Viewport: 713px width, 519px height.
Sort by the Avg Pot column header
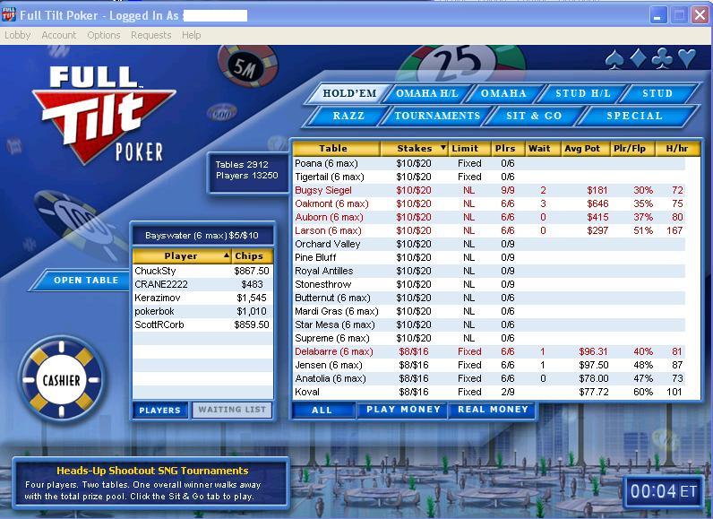point(584,148)
